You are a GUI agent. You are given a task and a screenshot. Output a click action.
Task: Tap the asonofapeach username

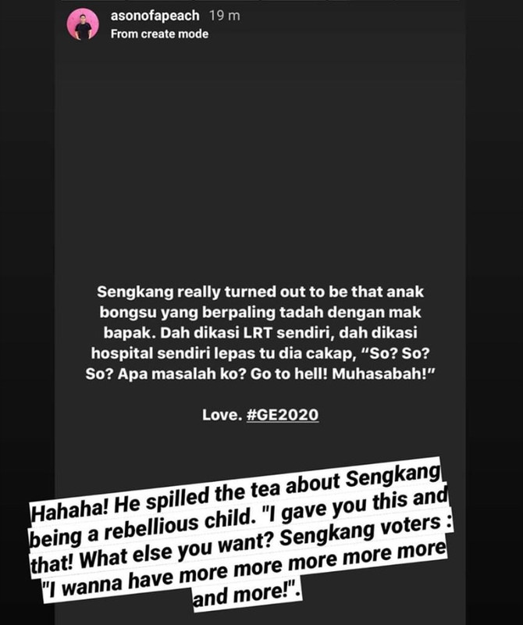155,16
